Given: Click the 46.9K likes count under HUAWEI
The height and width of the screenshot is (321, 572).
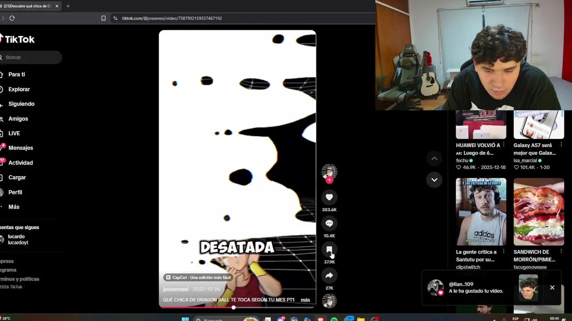Looking at the screenshot, I should (x=466, y=168).
